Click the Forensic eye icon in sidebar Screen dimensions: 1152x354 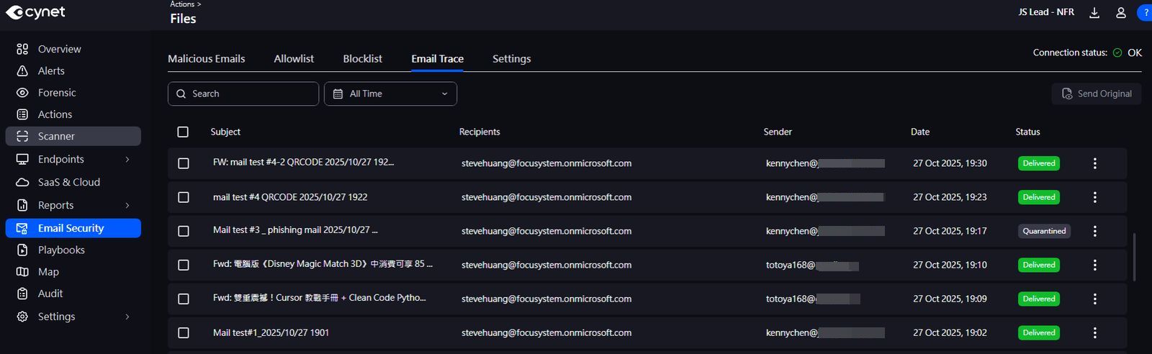click(x=22, y=93)
